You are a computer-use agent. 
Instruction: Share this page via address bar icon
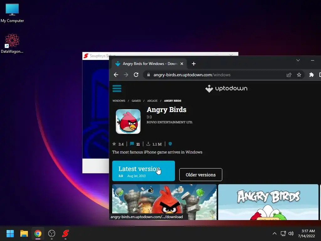point(289,75)
